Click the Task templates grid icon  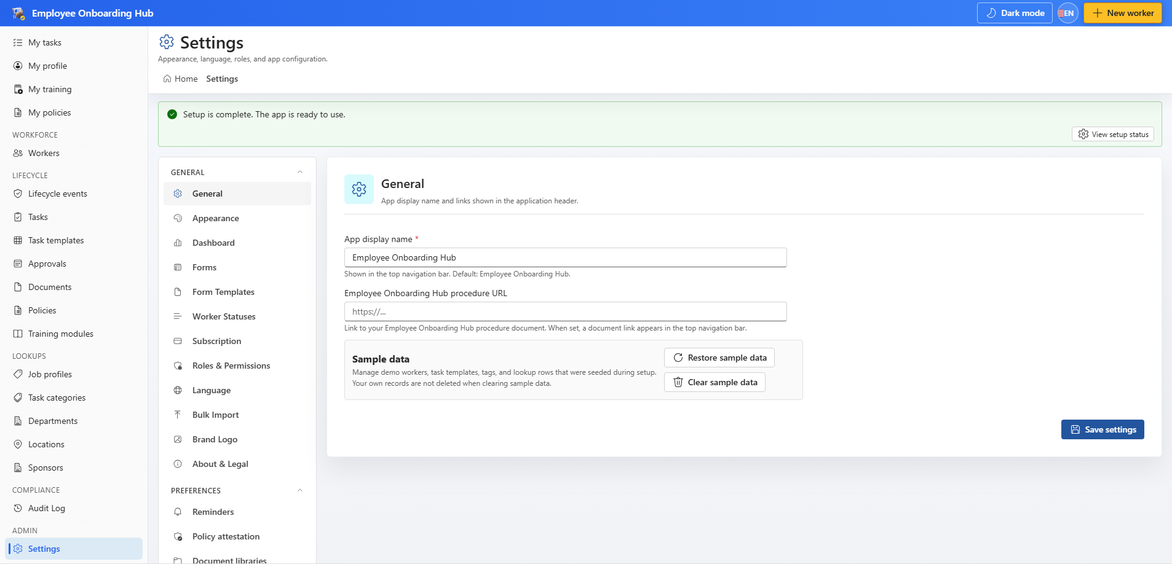click(18, 240)
